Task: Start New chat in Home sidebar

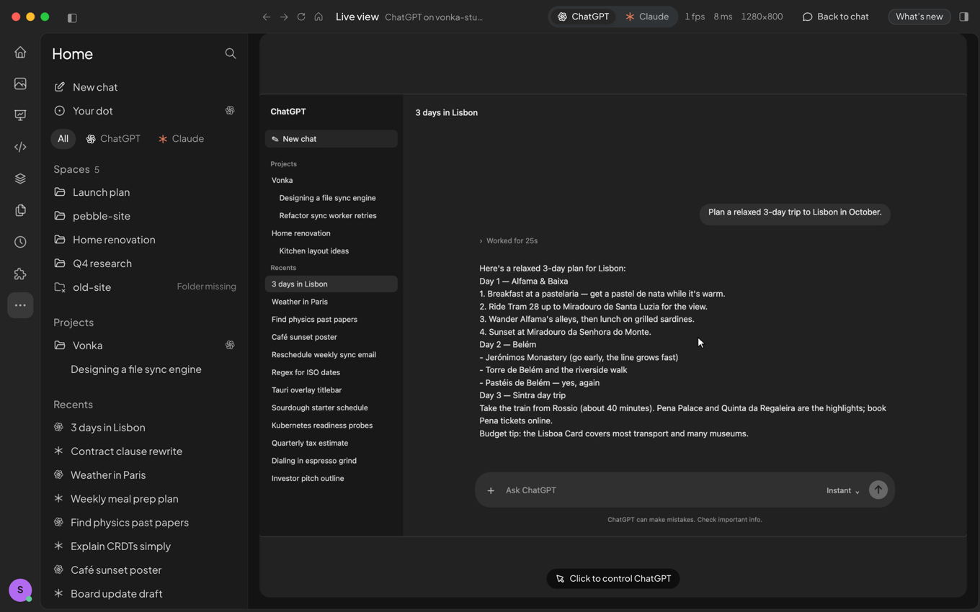Action: [x=145, y=87]
